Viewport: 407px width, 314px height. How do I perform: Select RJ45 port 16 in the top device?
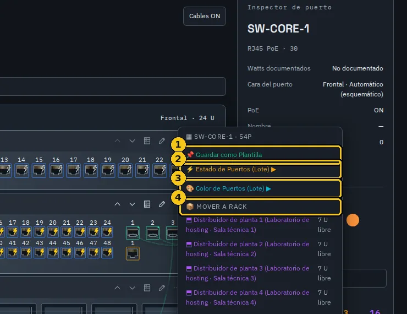56,171
